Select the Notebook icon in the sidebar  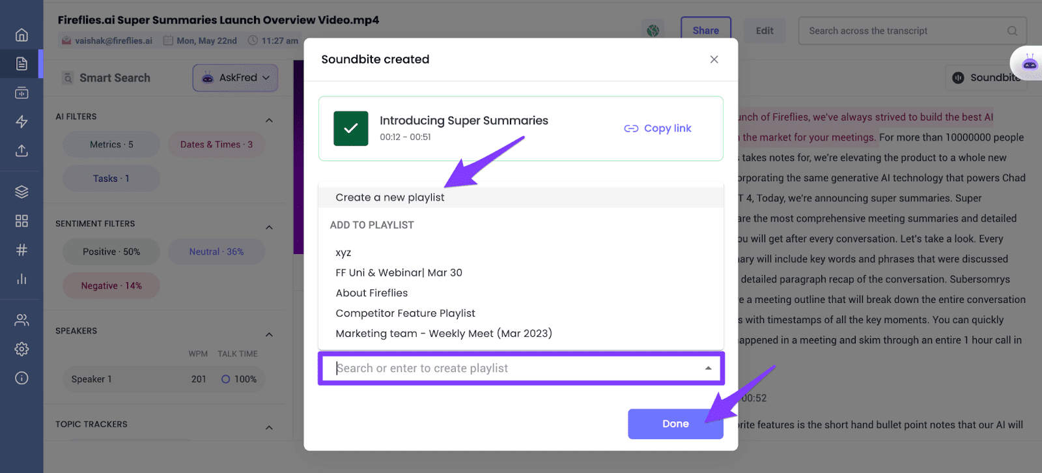[21, 64]
